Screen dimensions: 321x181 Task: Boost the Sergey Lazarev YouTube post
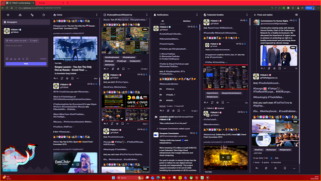point(62,78)
